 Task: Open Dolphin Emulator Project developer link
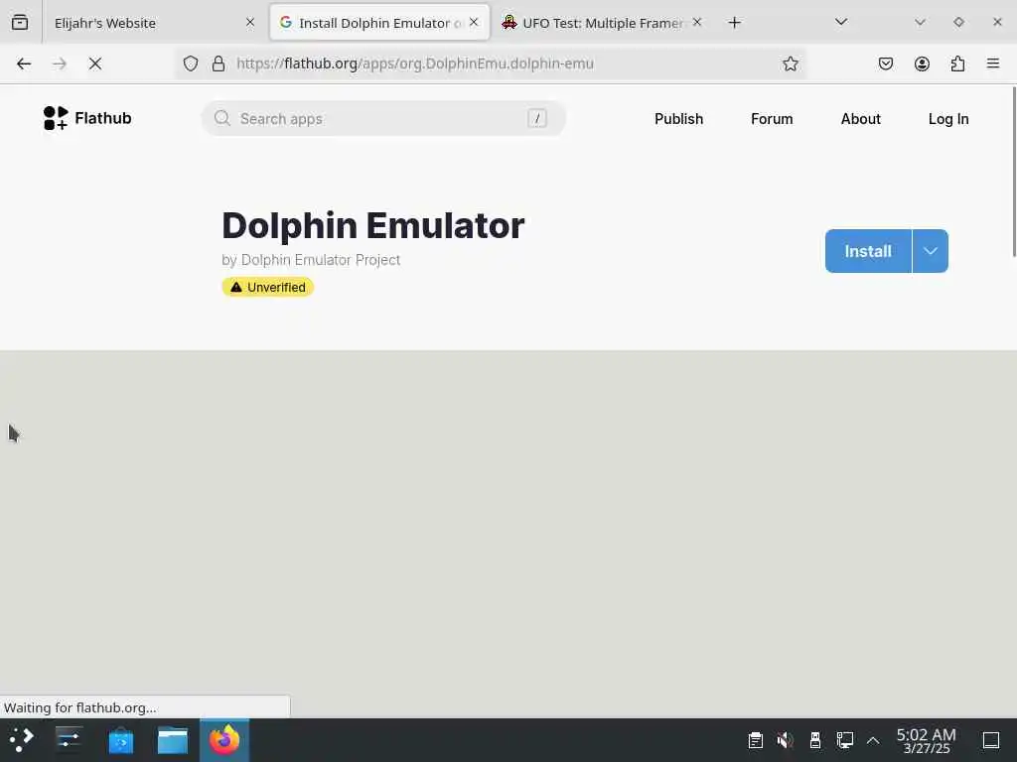coord(321,260)
